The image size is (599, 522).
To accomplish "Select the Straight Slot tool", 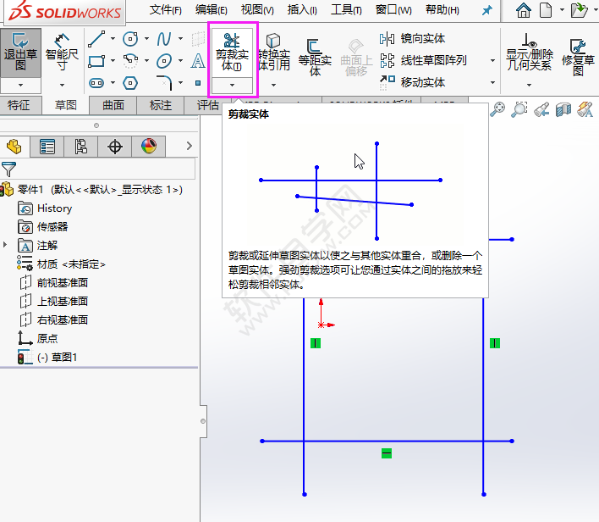I will pyautogui.click(x=96, y=83).
